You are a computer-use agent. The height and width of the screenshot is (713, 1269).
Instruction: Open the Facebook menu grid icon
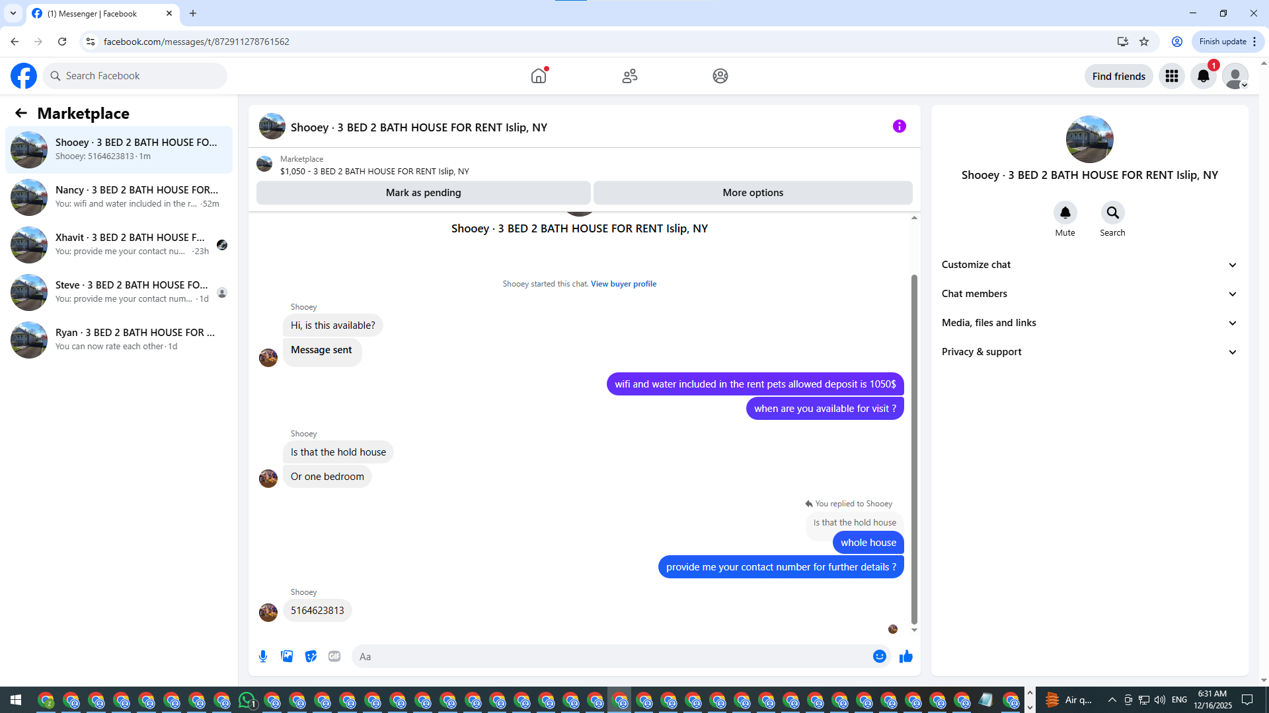tap(1172, 76)
